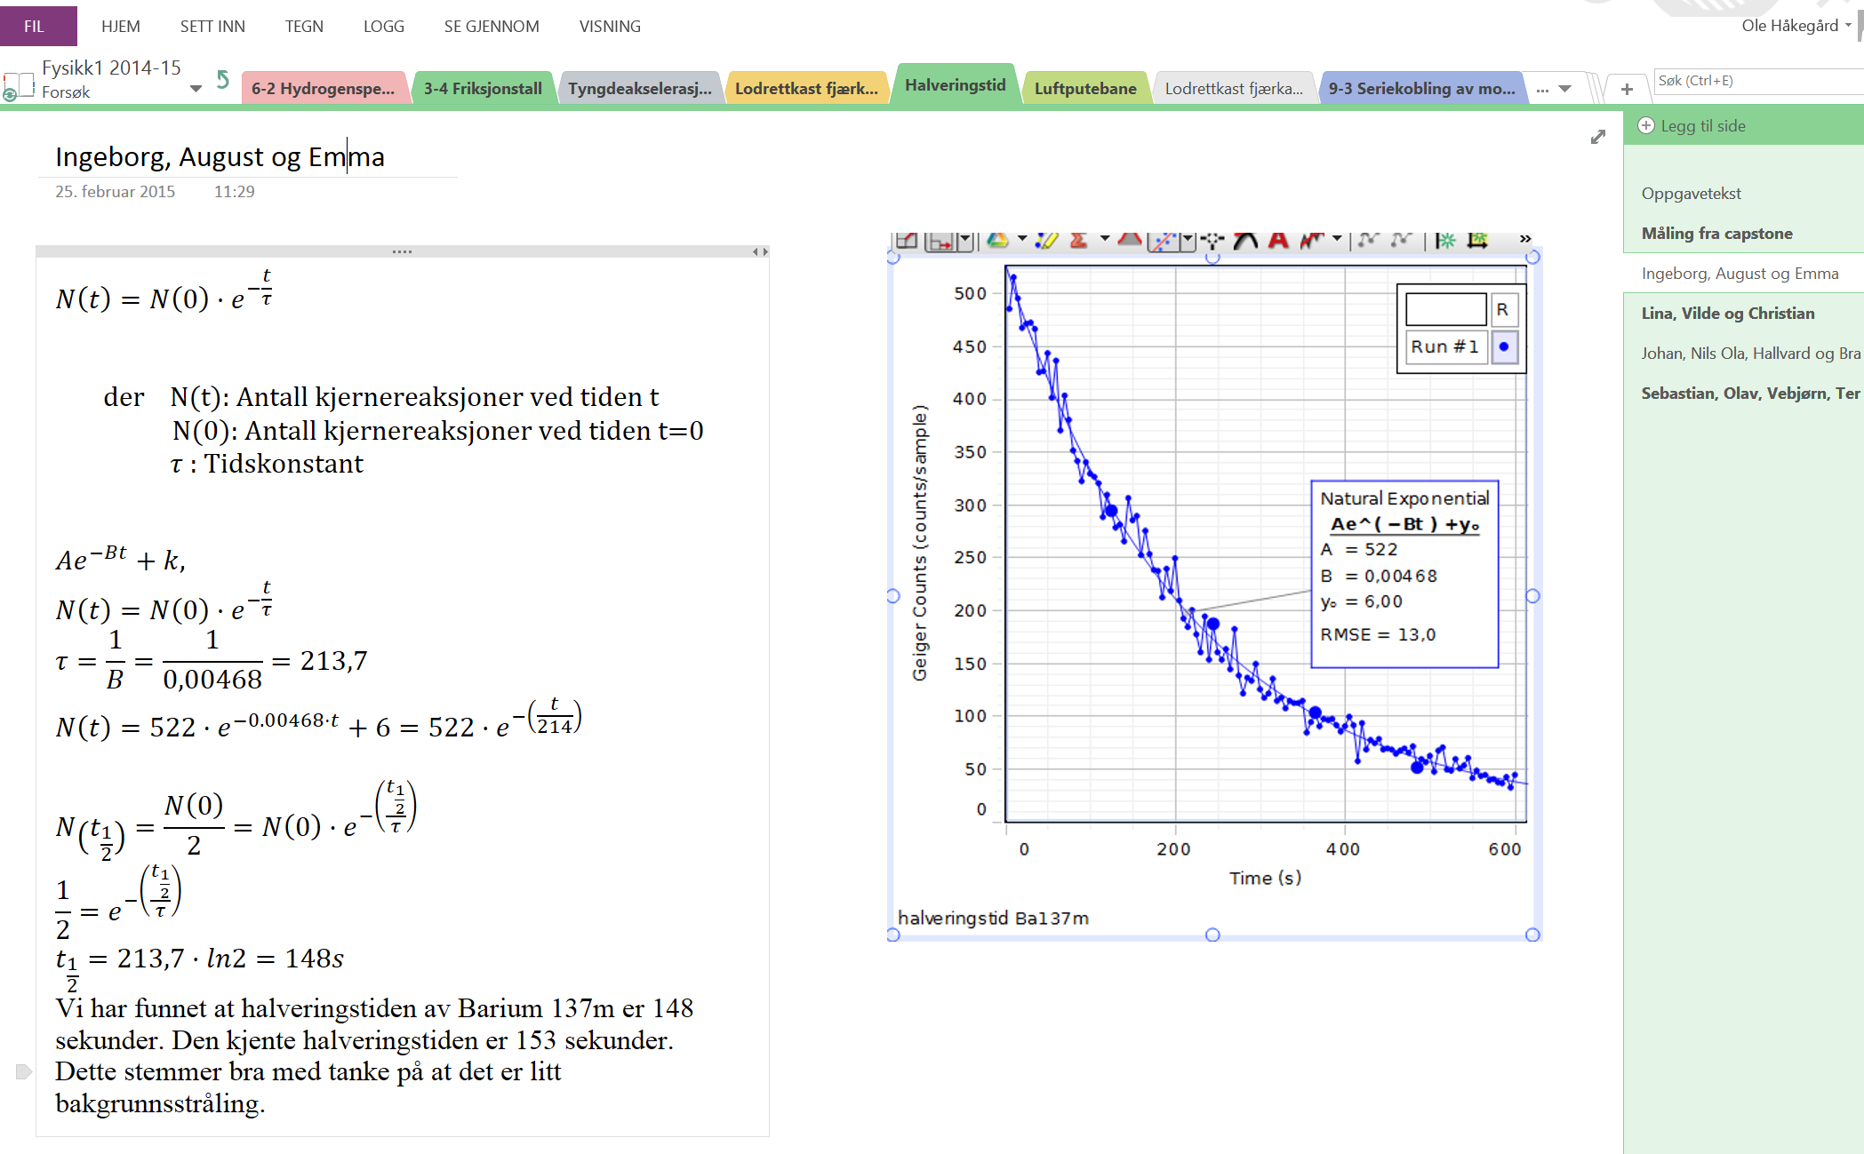The height and width of the screenshot is (1154, 1864).
Task: Switch to the yellow Lodrettkast fjærk... tab
Action: (806, 88)
